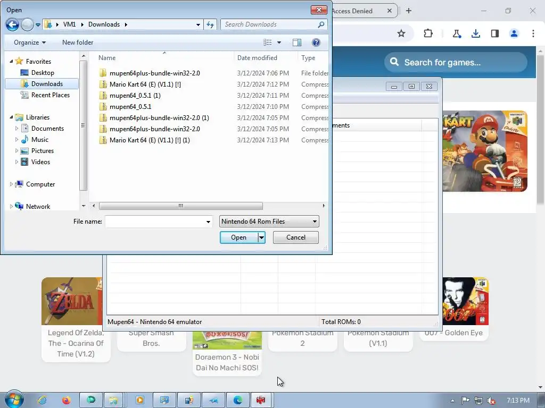Open the File name history dropdown
Viewport: 545px width, 408px height.
pos(208,222)
